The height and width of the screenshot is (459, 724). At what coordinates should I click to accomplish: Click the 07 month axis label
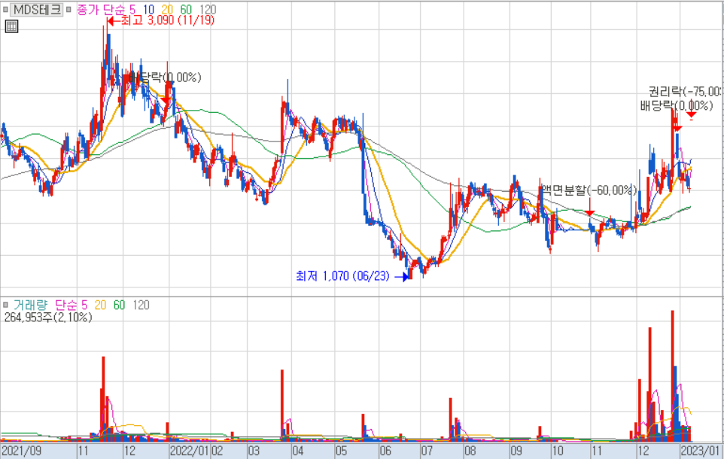[426, 451]
